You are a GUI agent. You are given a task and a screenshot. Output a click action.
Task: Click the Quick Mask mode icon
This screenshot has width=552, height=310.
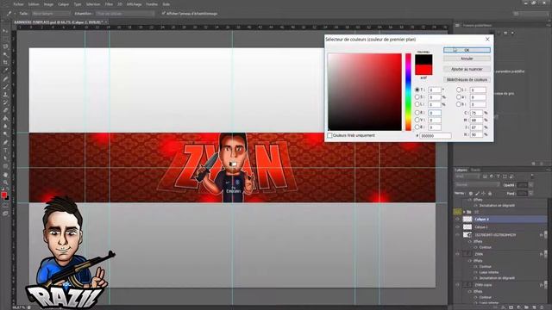[x=5, y=206]
